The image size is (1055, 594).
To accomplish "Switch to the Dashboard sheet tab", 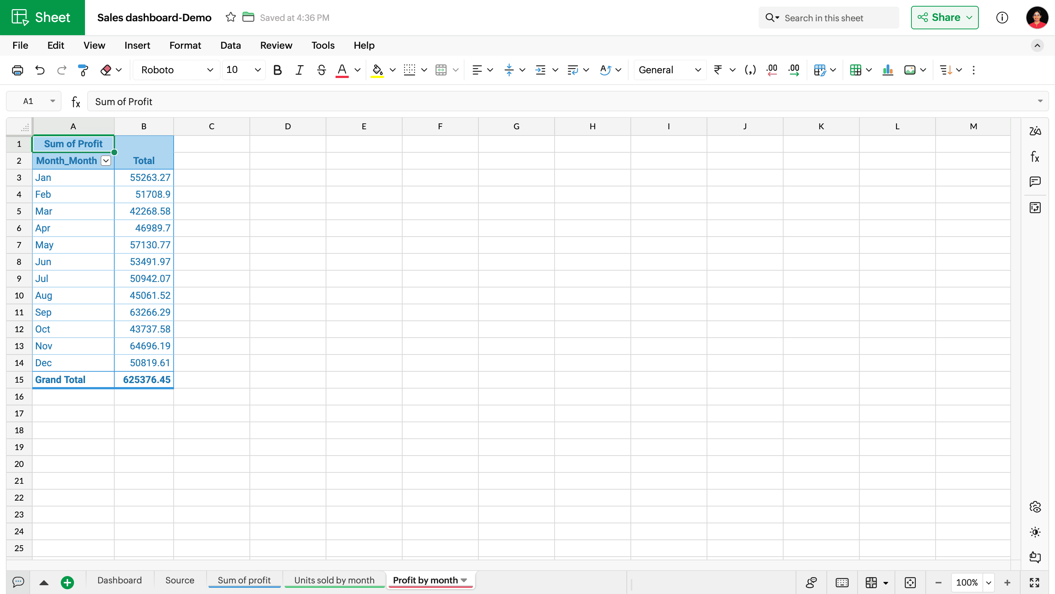I will 119,580.
